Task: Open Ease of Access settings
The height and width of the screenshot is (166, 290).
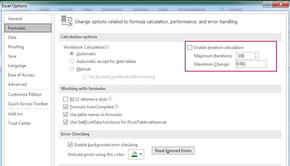Action: (28, 75)
